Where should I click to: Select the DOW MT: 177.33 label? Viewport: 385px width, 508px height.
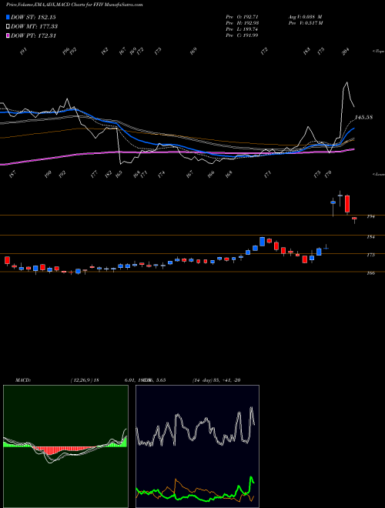tap(35, 26)
